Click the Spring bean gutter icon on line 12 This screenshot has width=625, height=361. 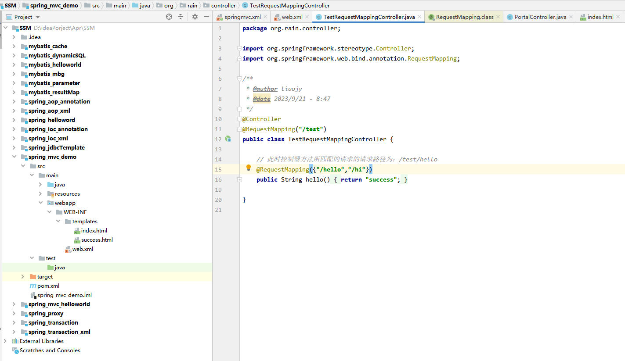point(228,139)
